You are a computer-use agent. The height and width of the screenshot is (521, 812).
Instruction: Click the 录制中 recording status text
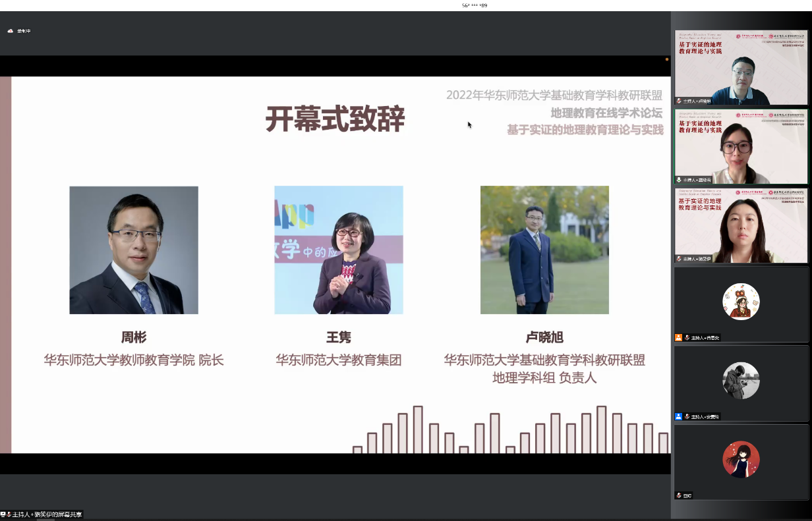(24, 31)
